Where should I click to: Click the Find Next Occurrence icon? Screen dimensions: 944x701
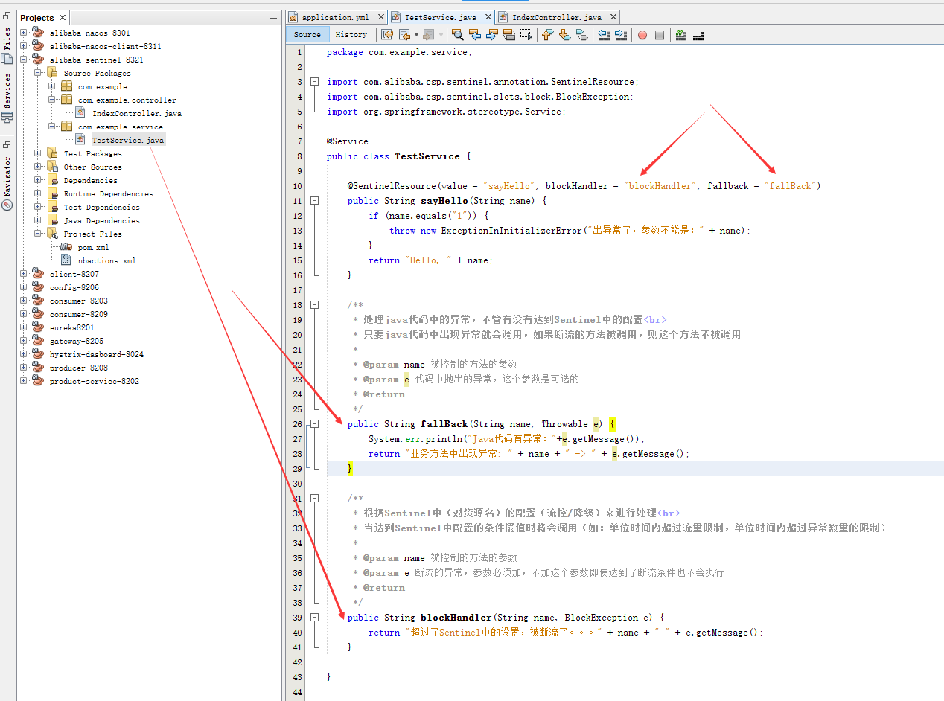[x=492, y=34]
